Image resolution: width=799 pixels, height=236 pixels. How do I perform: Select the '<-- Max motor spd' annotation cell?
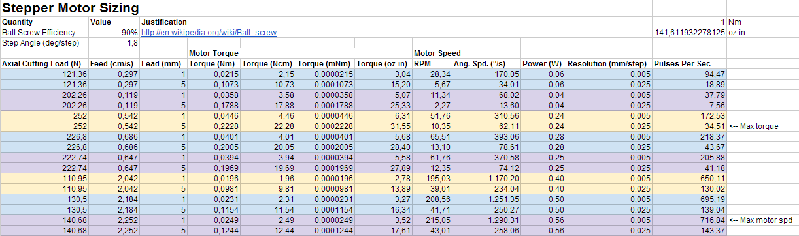[762, 220]
